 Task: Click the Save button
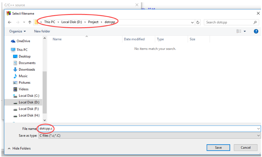click(x=218, y=148)
